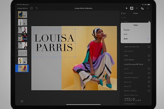Image resolution: width=164 pixels, height=109 pixels.
Task: Go back to Presentations
Action: click(x=22, y=8)
